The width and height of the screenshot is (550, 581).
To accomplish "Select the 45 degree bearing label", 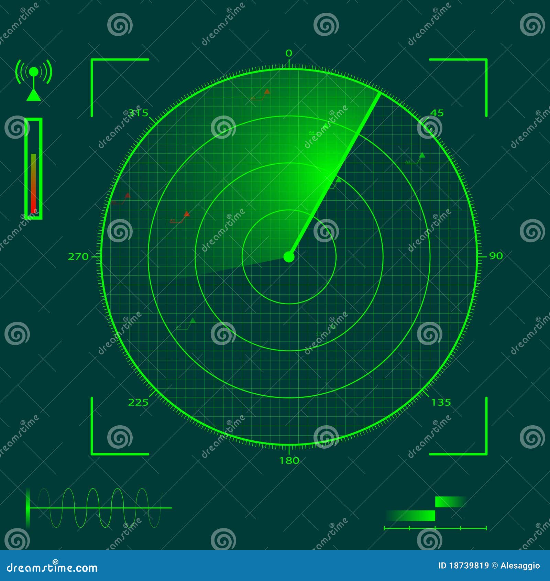I will [437, 112].
